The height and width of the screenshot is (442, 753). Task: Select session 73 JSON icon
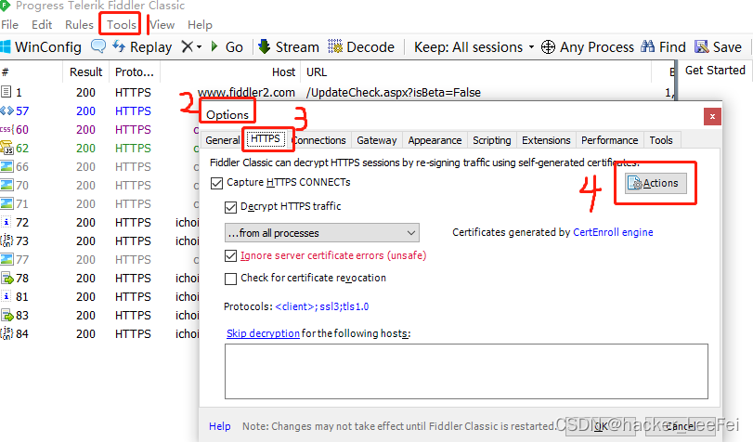pos(6,240)
